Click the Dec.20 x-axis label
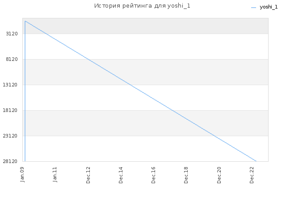This screenshot has height=215, width=286. pos(219,175)
